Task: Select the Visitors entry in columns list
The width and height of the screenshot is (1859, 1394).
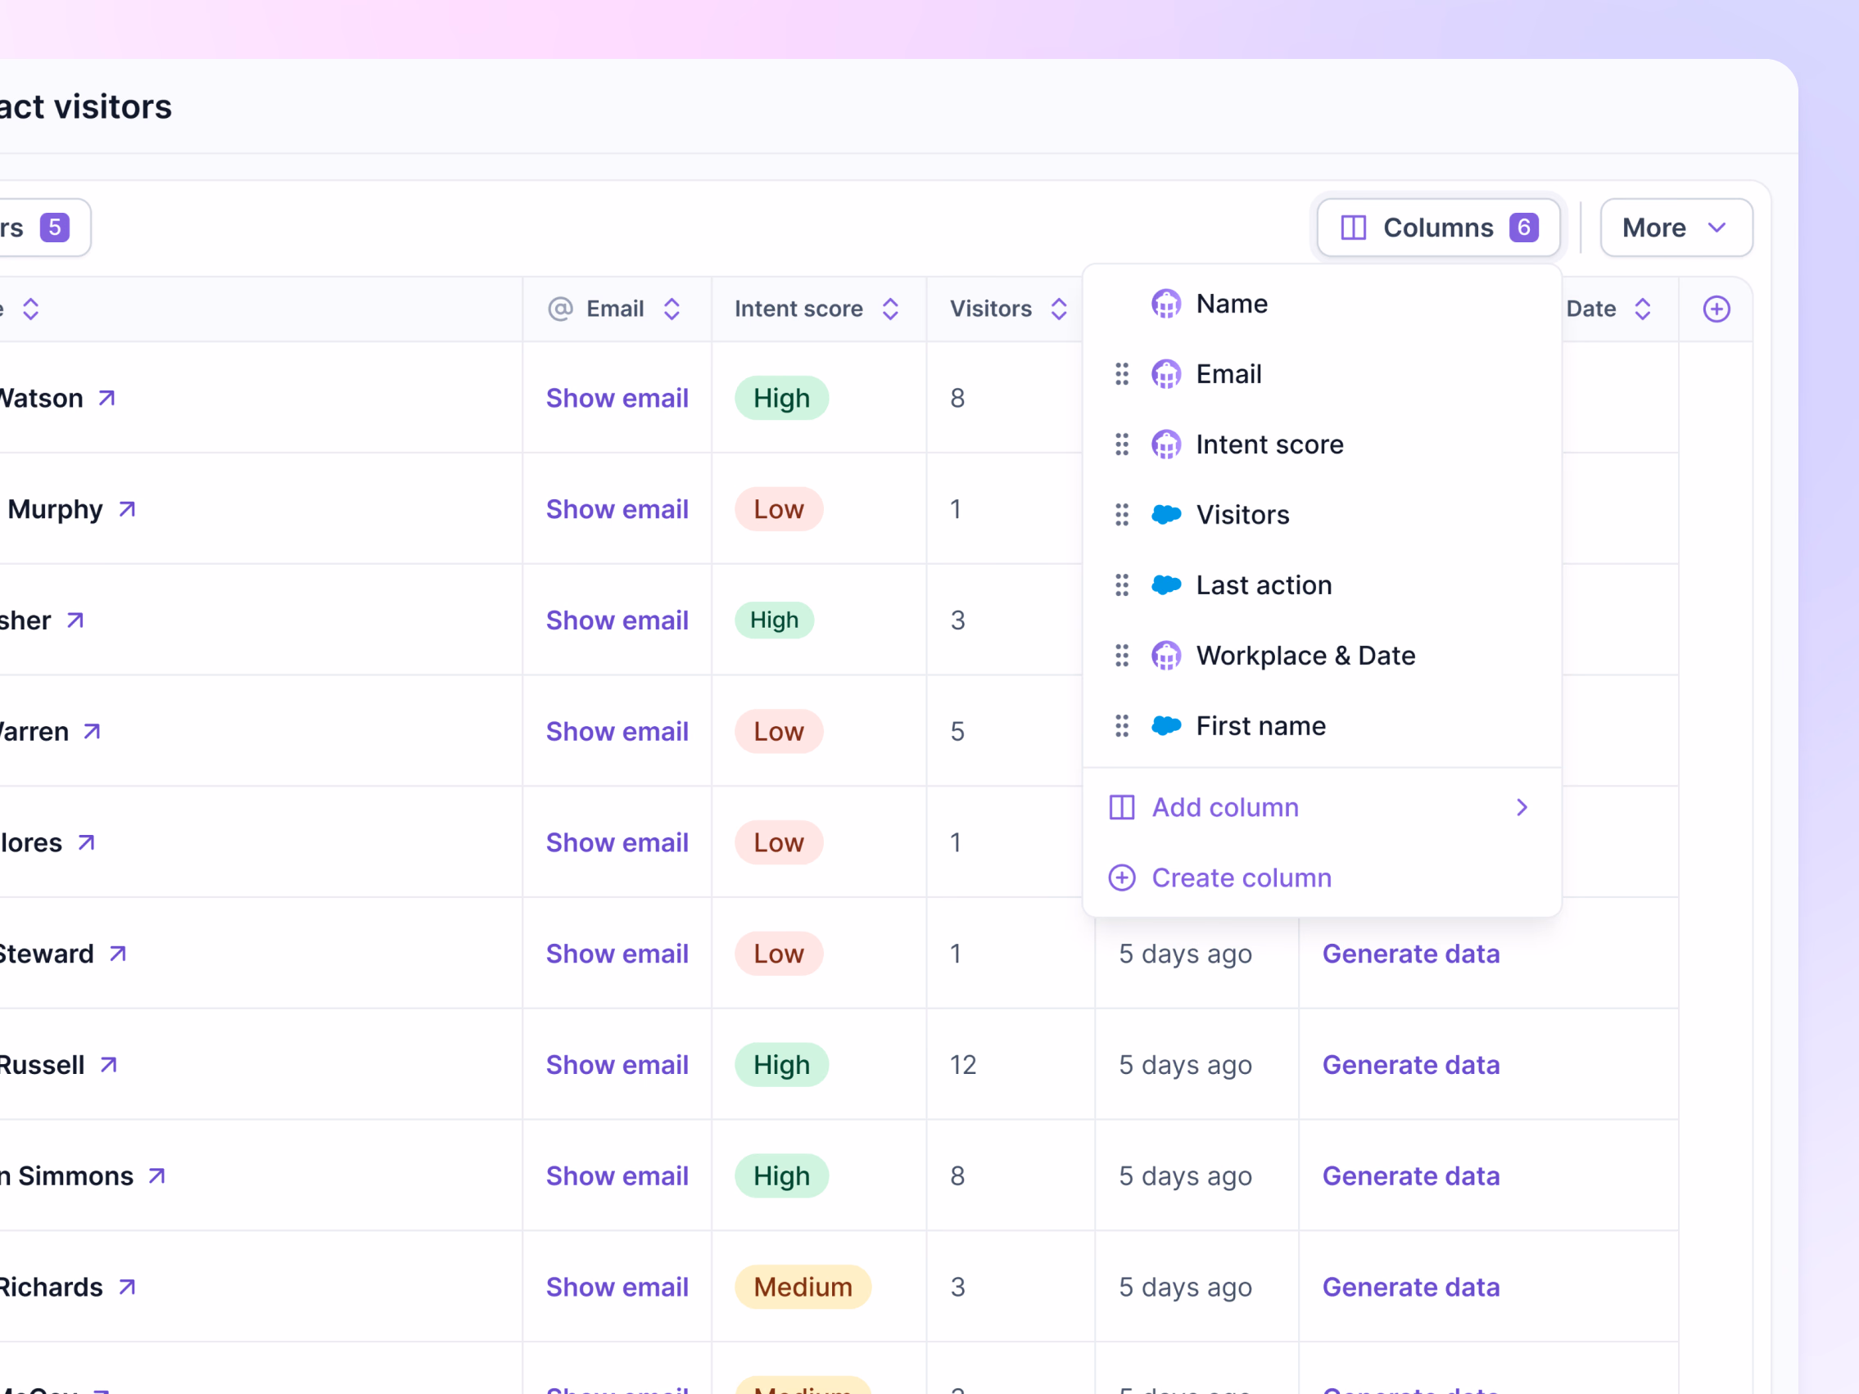Action: 1322,515
